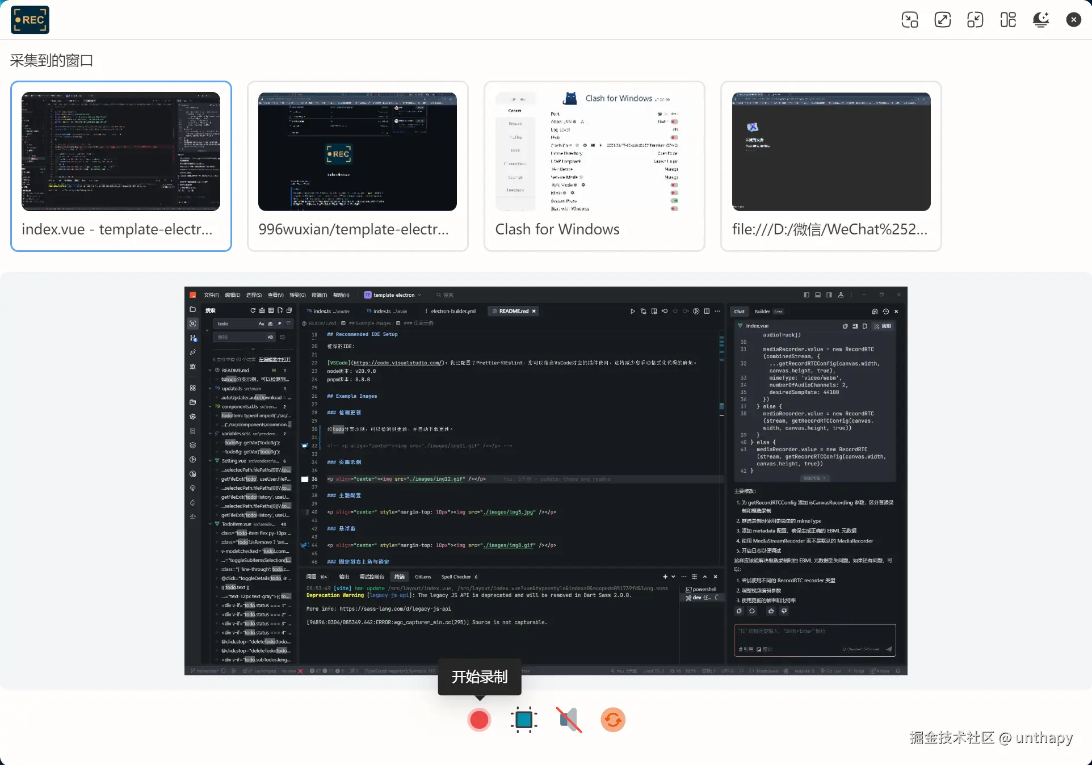Select the index.vue template-electron window thumbnail

121,166
